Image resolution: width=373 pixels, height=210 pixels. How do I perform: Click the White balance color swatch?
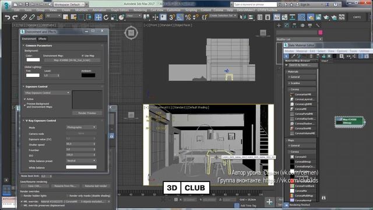click(x=81, y=167)
